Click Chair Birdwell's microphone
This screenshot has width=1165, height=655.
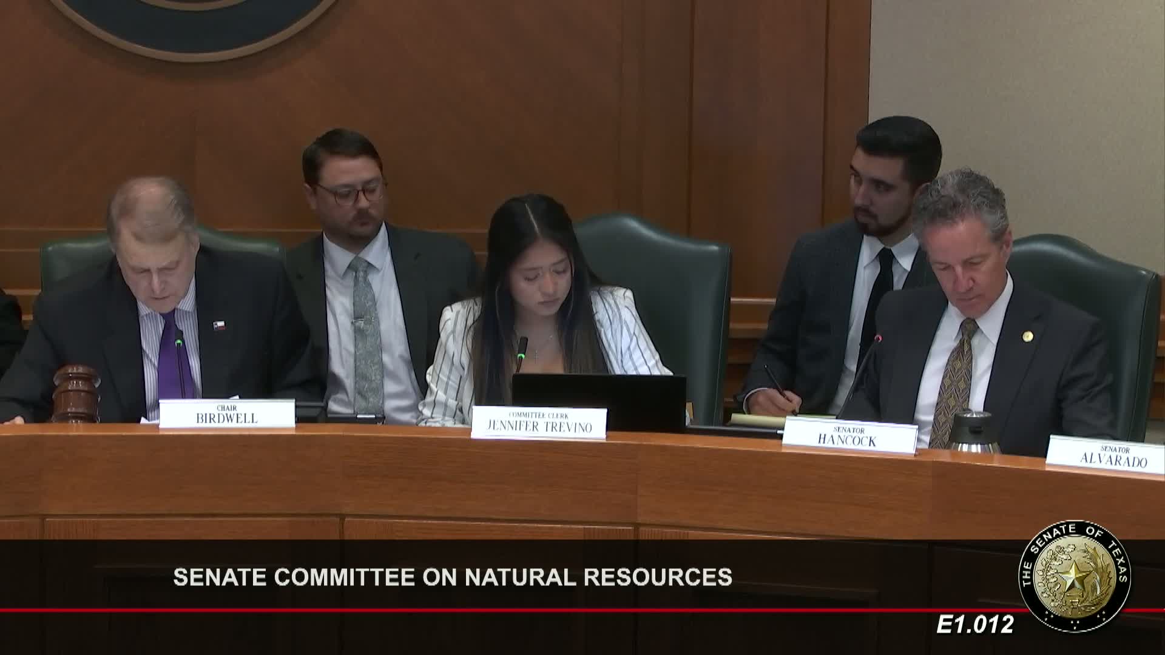coord(179,360)
